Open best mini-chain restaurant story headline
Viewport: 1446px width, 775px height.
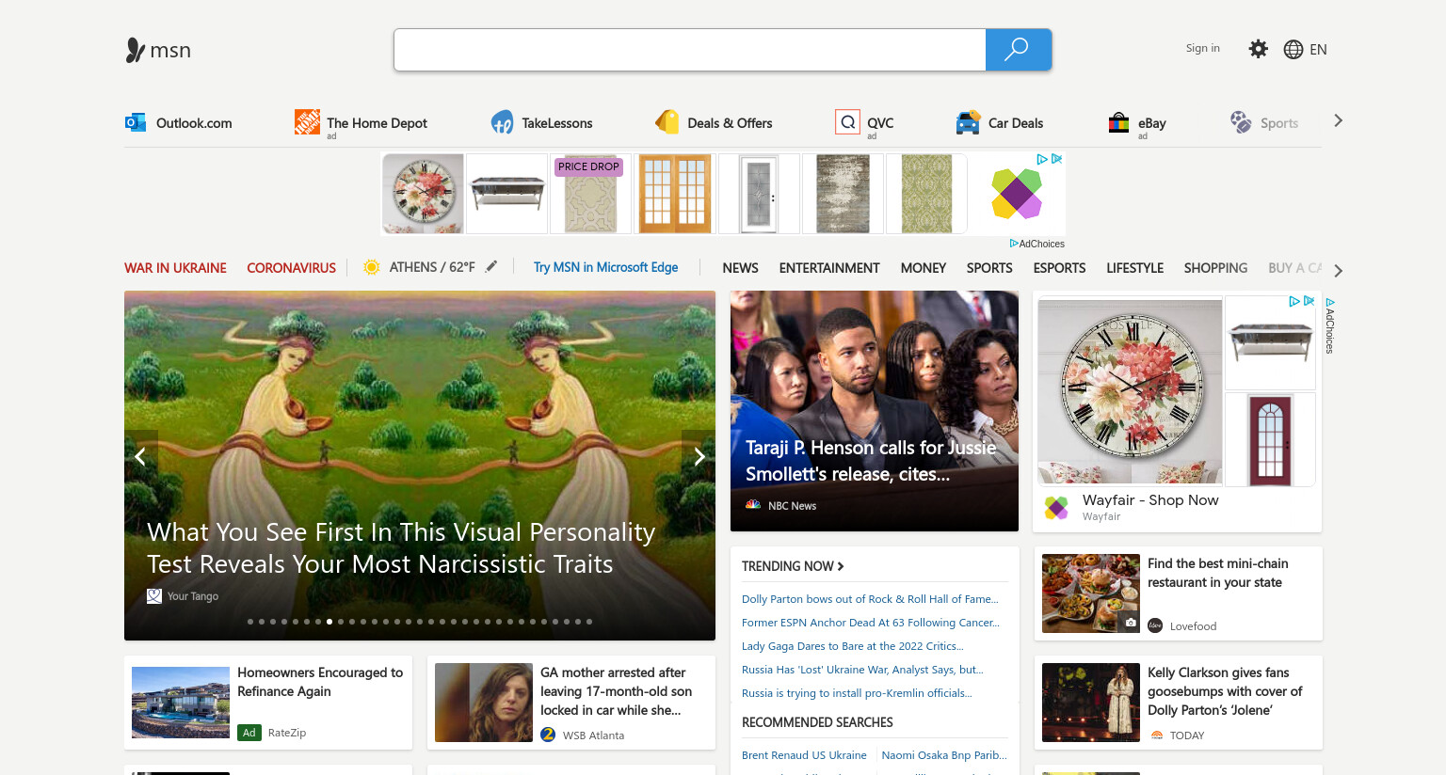point(1217,573)
